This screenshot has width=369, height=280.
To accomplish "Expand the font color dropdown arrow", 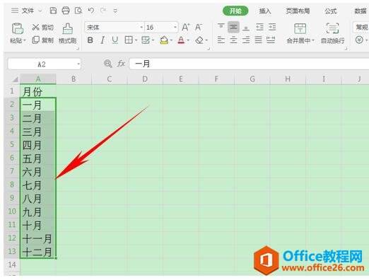I will (x=188, y=40).
